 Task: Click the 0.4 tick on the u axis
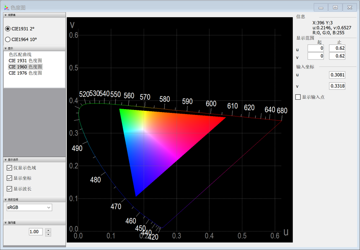tap(209, 236)
